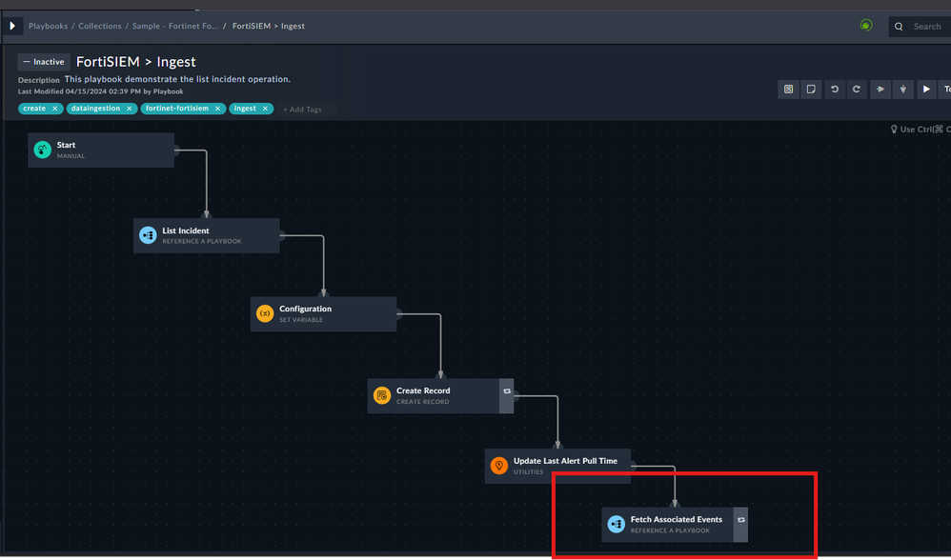Click the FortiSIEM > Ingest breadcrumb text
This screenshot has width=951, height=560.
pyautogui.click(x=268, y=26)
